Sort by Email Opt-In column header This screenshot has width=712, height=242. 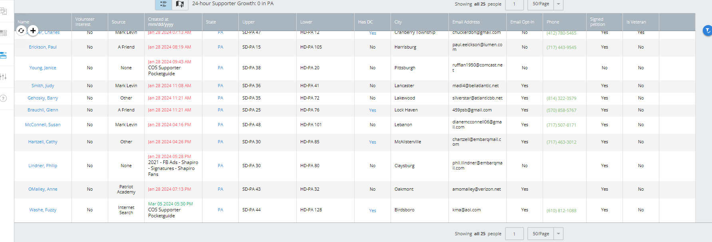tap(522, 22)
